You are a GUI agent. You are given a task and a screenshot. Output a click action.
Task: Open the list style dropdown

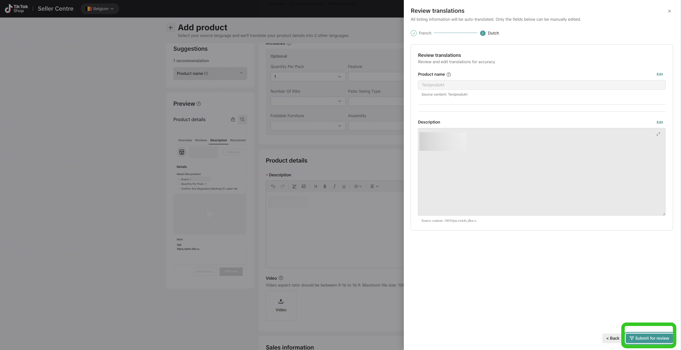(358, 186)
